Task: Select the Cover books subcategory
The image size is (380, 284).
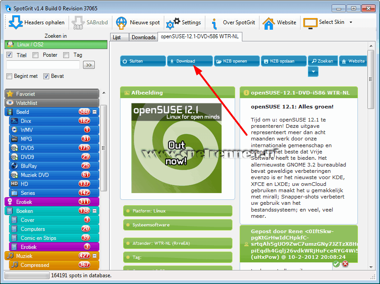Action: point(54,220)
